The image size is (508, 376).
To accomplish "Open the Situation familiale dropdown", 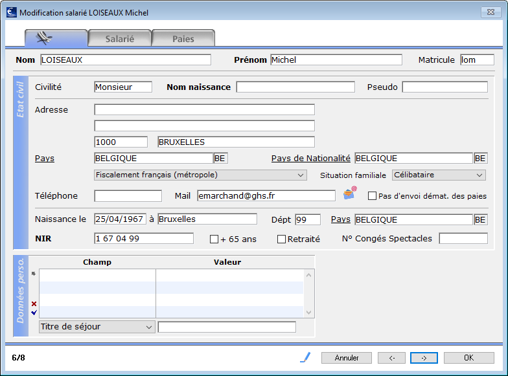I will [439, 175].
